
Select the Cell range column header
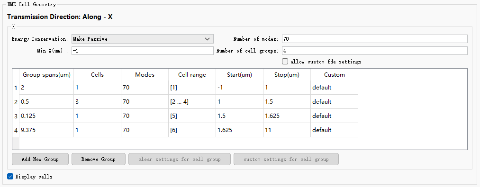(x=192, y=75)
